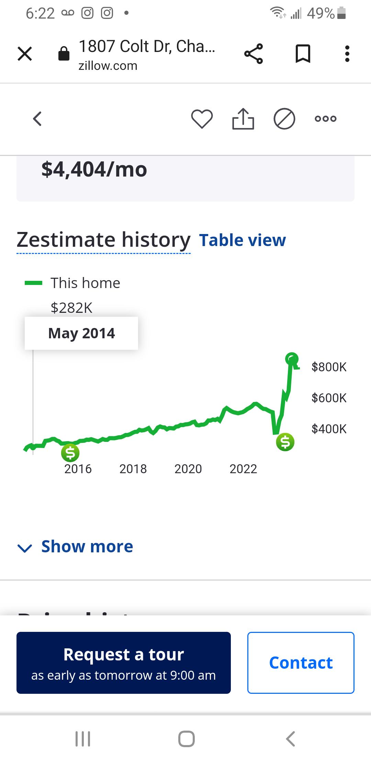Tap the Zillow share listing icon
Viewport: 371px width, 764px height.
pos(243,119)
